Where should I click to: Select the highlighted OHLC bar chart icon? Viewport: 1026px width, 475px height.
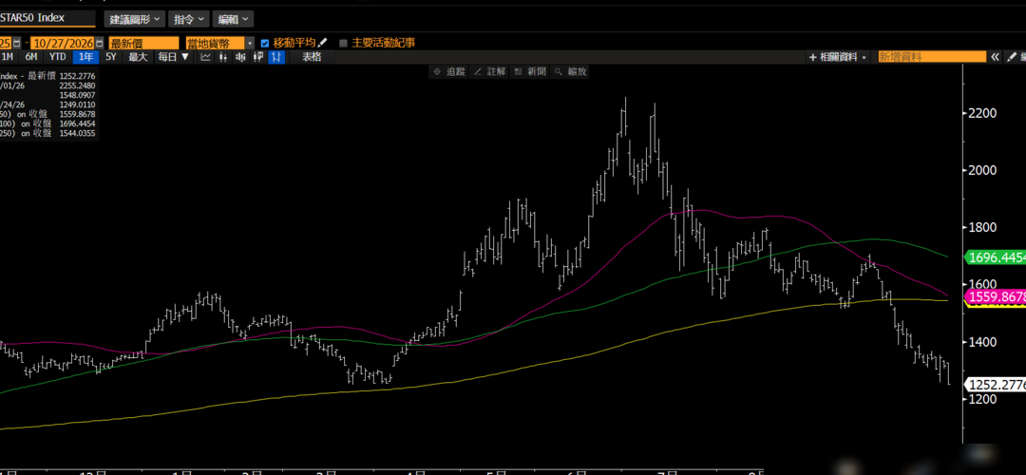click(276, 57)
